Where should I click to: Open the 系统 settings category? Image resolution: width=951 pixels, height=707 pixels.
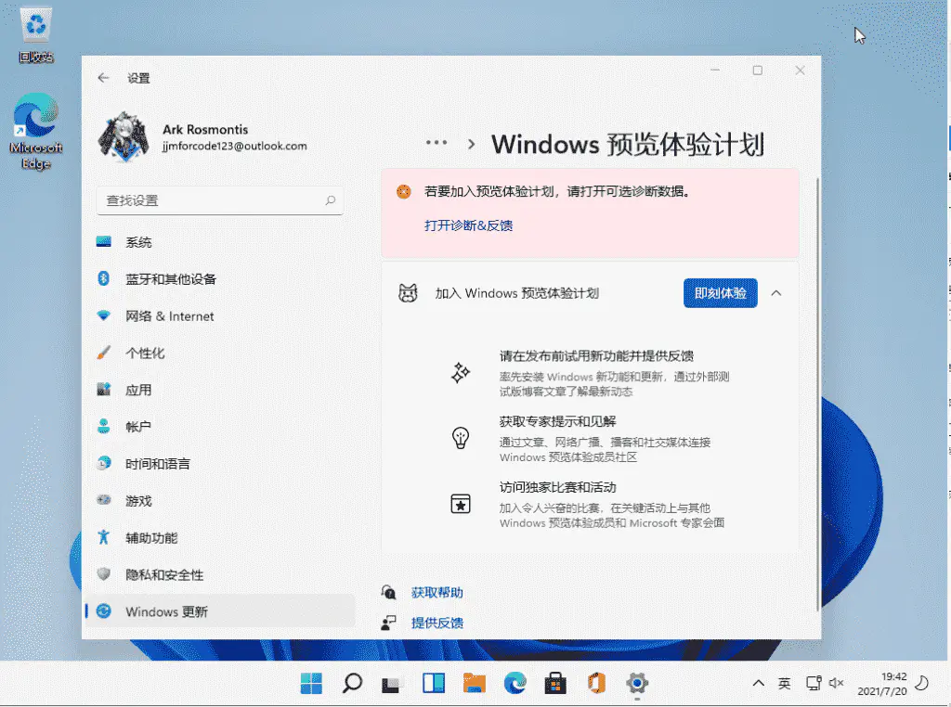(219, 242)
